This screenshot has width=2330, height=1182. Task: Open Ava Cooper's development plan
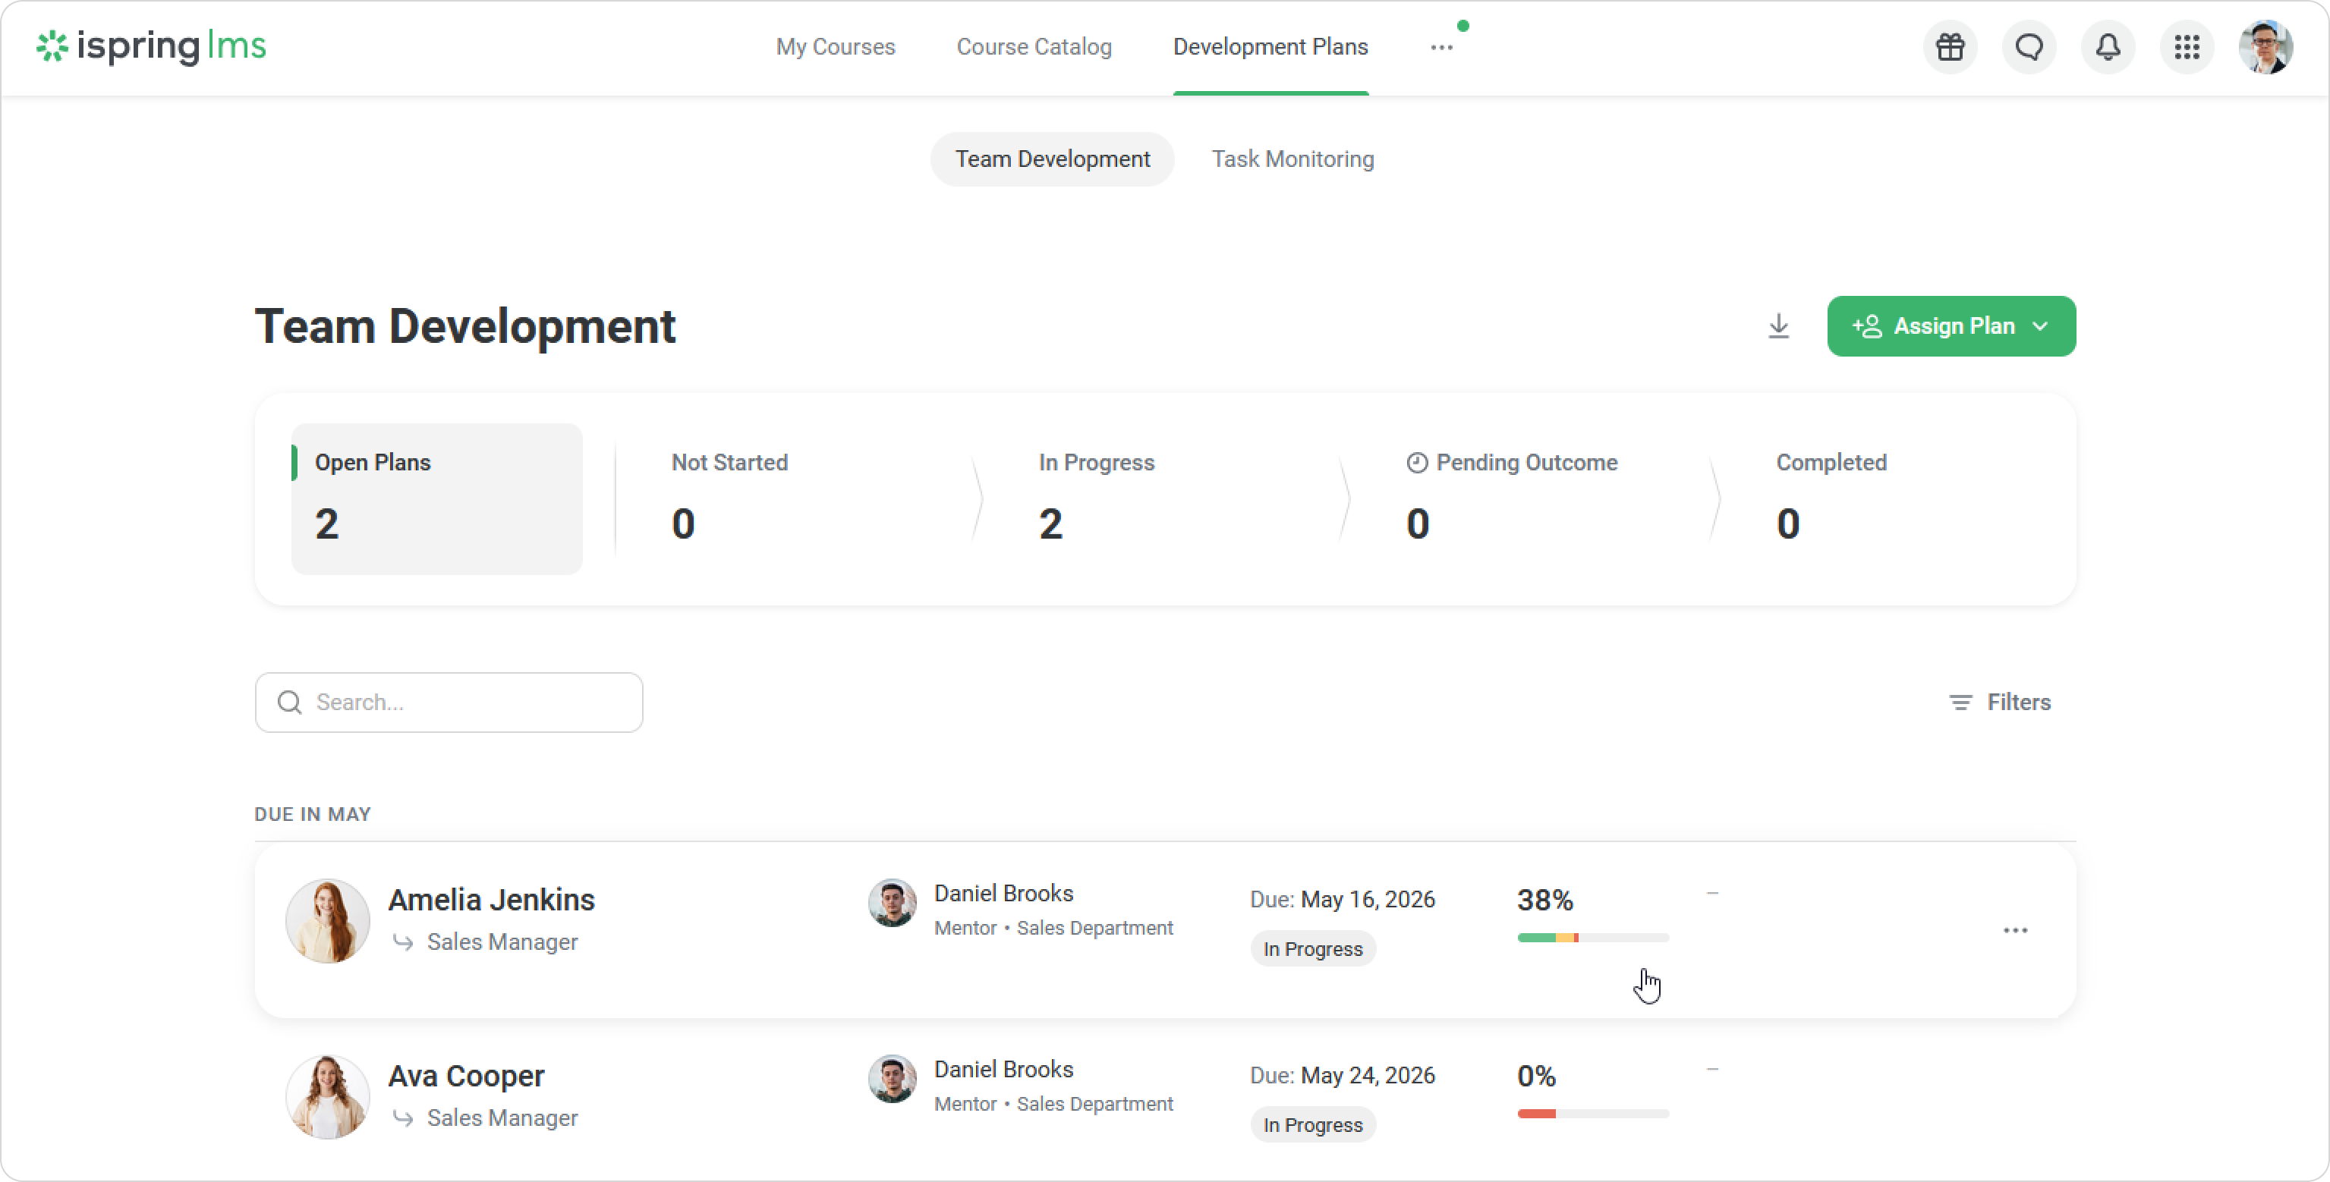click(x=466, y=1077)
